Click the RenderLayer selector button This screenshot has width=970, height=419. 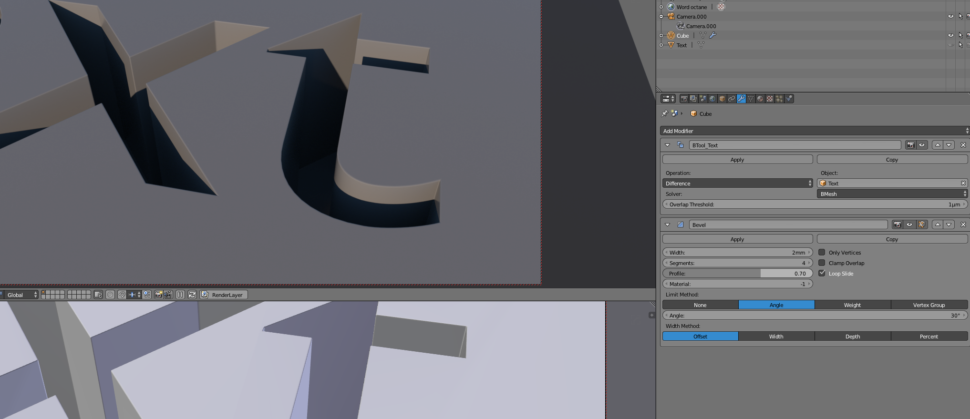[x=224, y=295]
